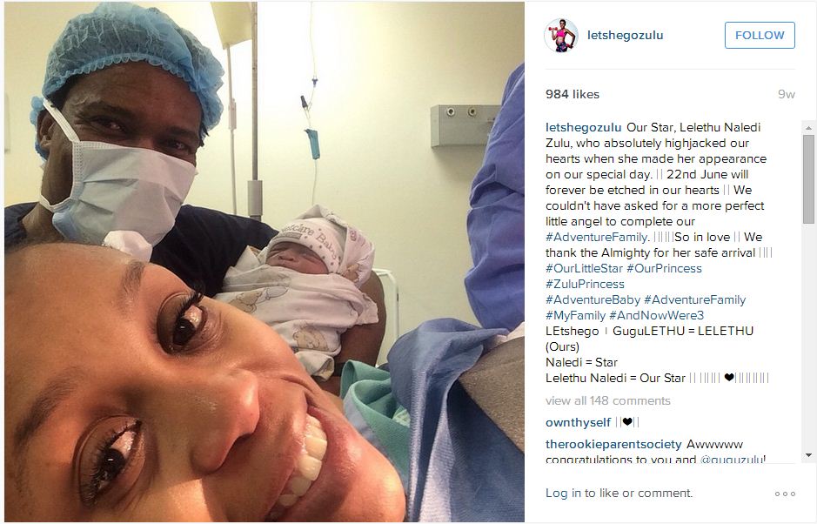817x524 pixels.
Task: Open #AdventureFamily. hashtag in caption sentence
Action: (597, 238)
